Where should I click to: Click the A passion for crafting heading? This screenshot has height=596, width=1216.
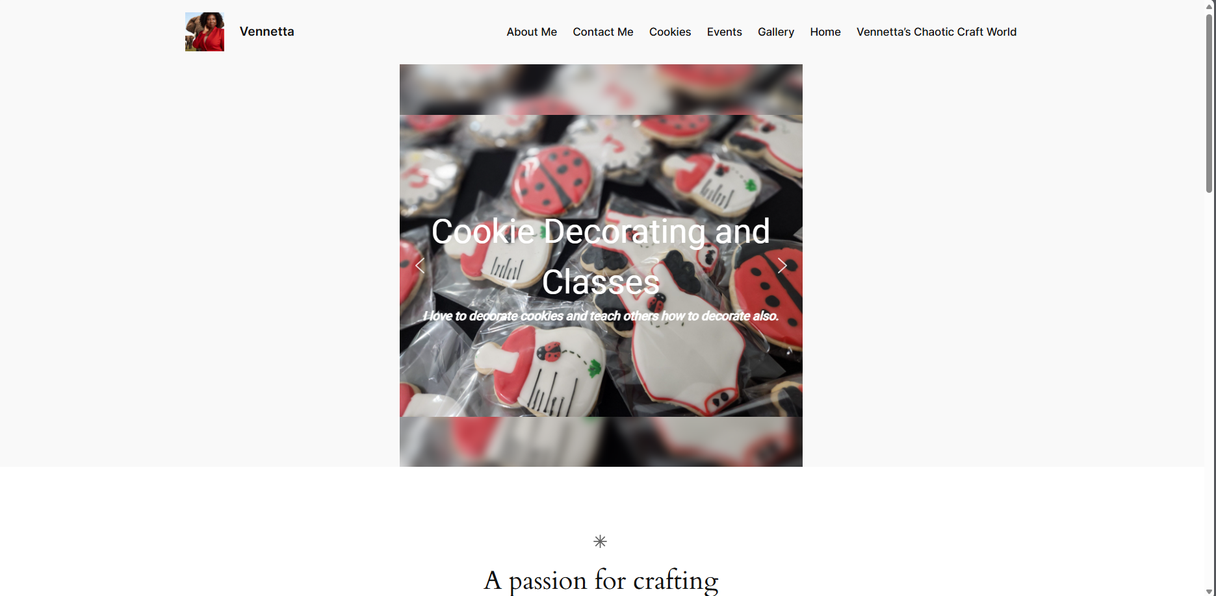(x=601, y=580)
